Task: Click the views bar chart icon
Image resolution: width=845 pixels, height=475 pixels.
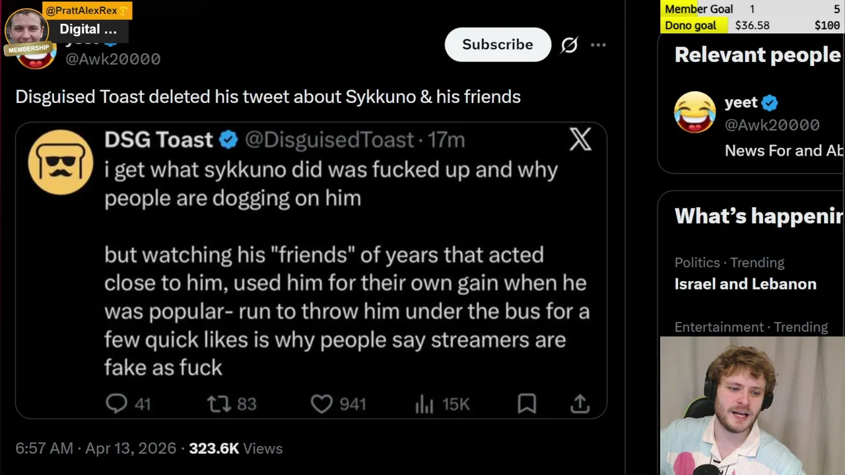Action: click(424, 404)
